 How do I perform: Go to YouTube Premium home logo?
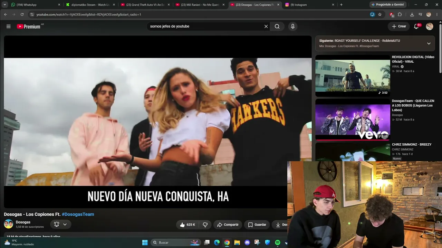click(x=29, y=27)
